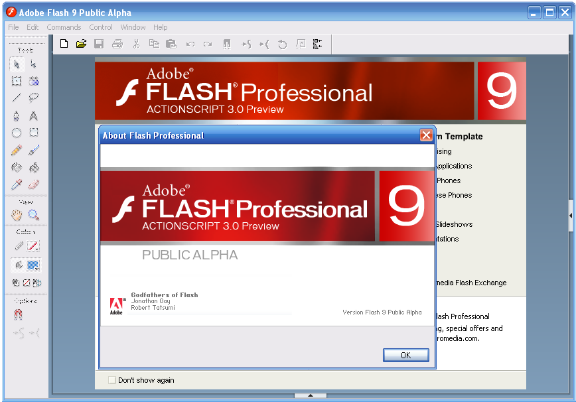Viewport: 576px width, 402px height.
Task: Open the Help menu
Action: tap(160, 27)
